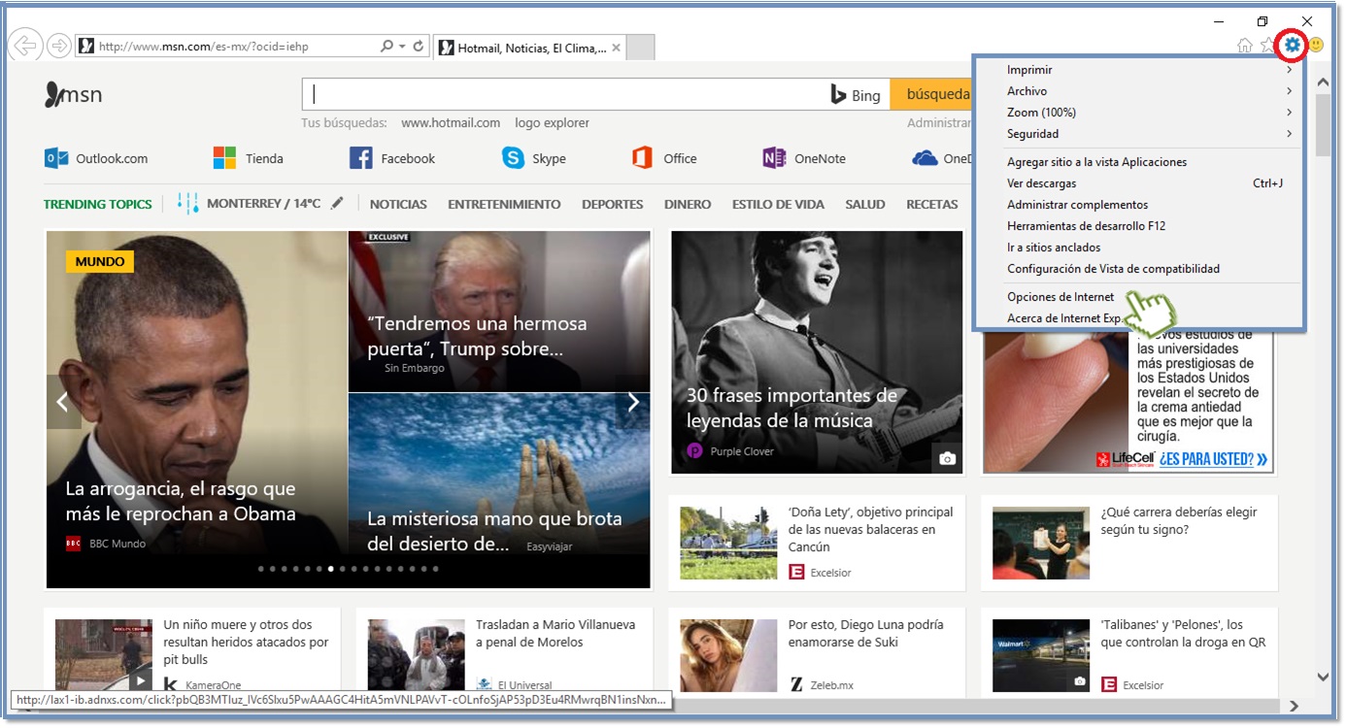Click the búsqueda search button
This screenshot has width=1346, height=728.
[931, 94]
